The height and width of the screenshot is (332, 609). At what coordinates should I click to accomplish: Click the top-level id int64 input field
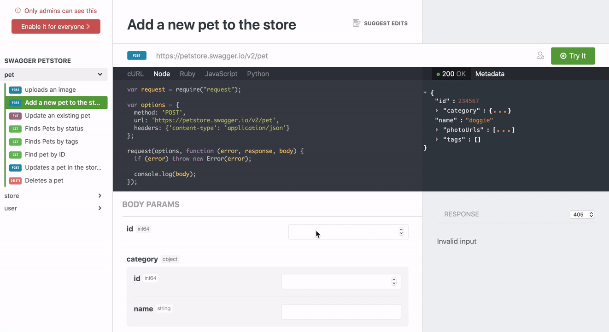(348, 232)
